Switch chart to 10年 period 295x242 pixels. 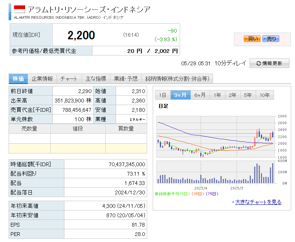265,95
